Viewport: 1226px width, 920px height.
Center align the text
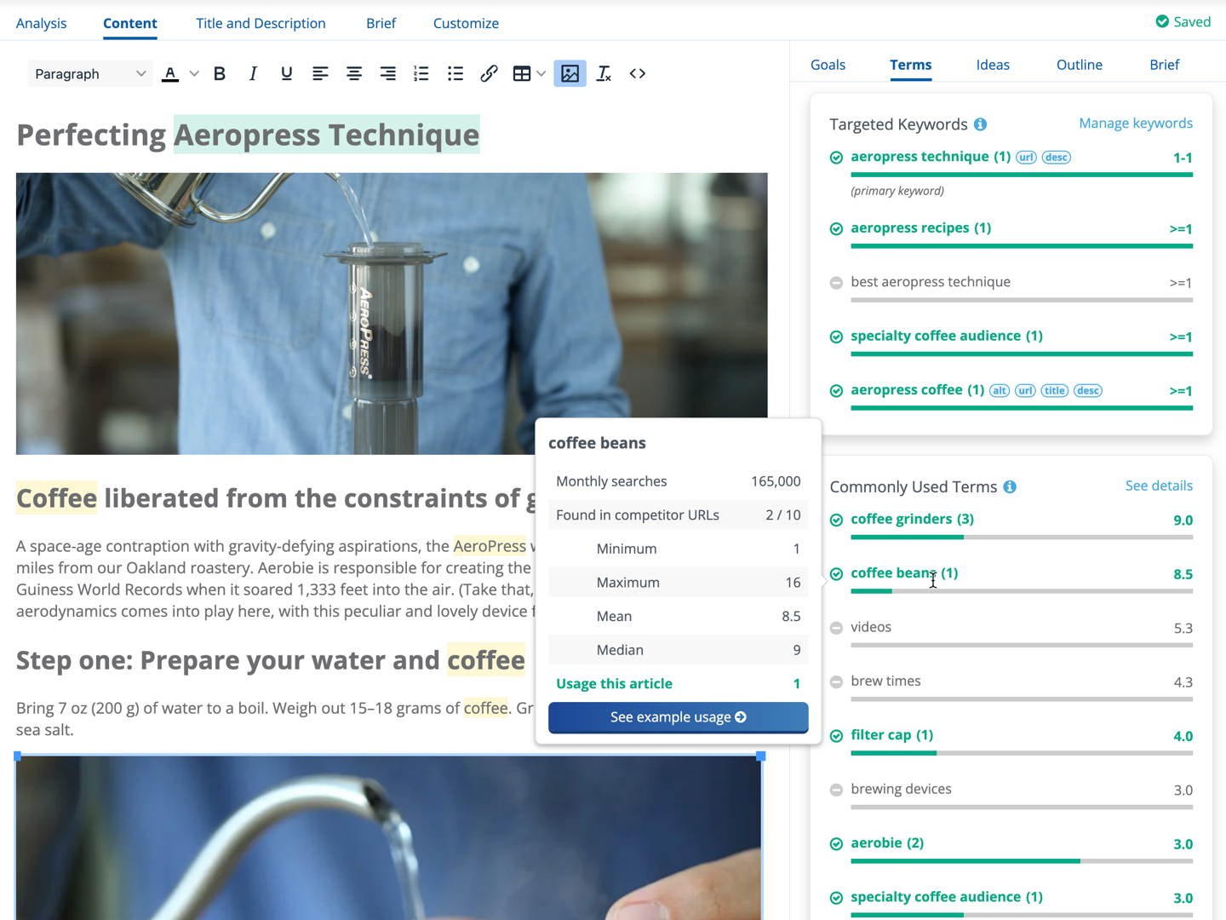point(354,73)
